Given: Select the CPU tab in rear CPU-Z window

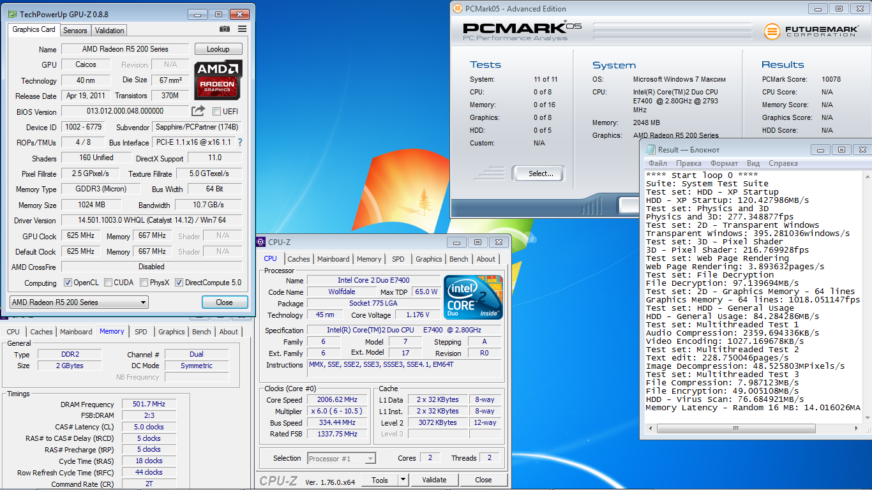Looking at the screenshot, I should click(13, 332).
